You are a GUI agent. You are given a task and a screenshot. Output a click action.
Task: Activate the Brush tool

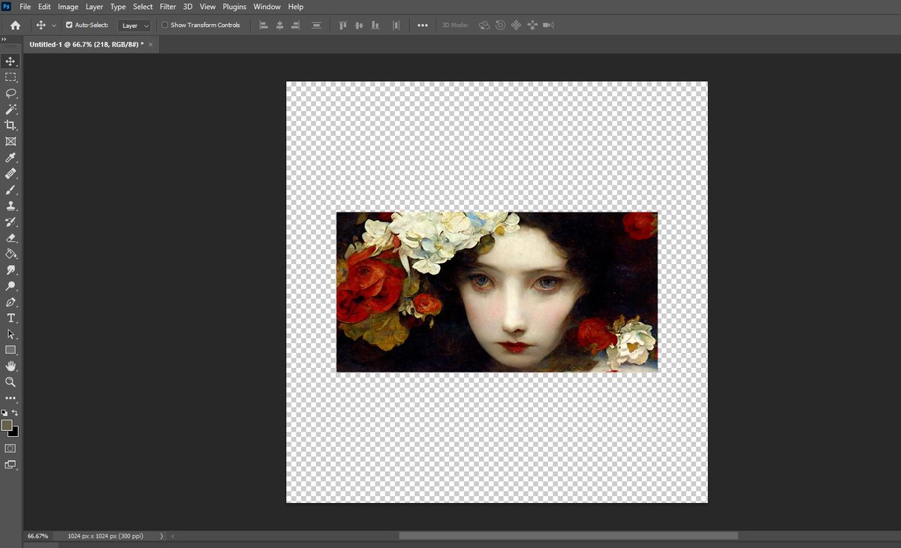click(x=11, y=190)
